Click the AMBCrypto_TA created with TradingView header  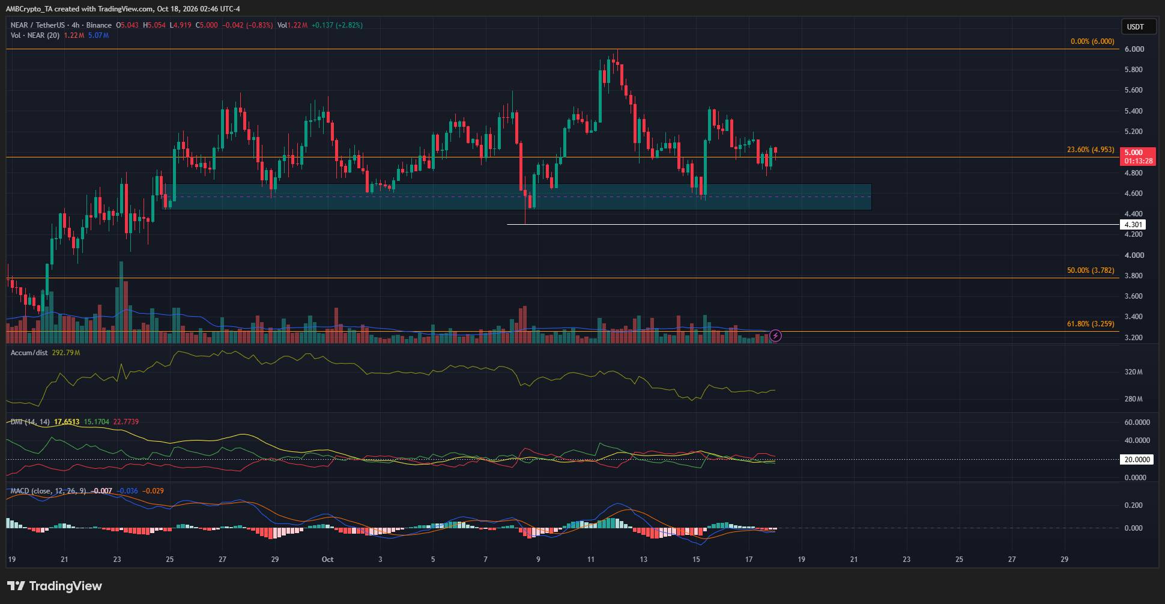(123, 8)
